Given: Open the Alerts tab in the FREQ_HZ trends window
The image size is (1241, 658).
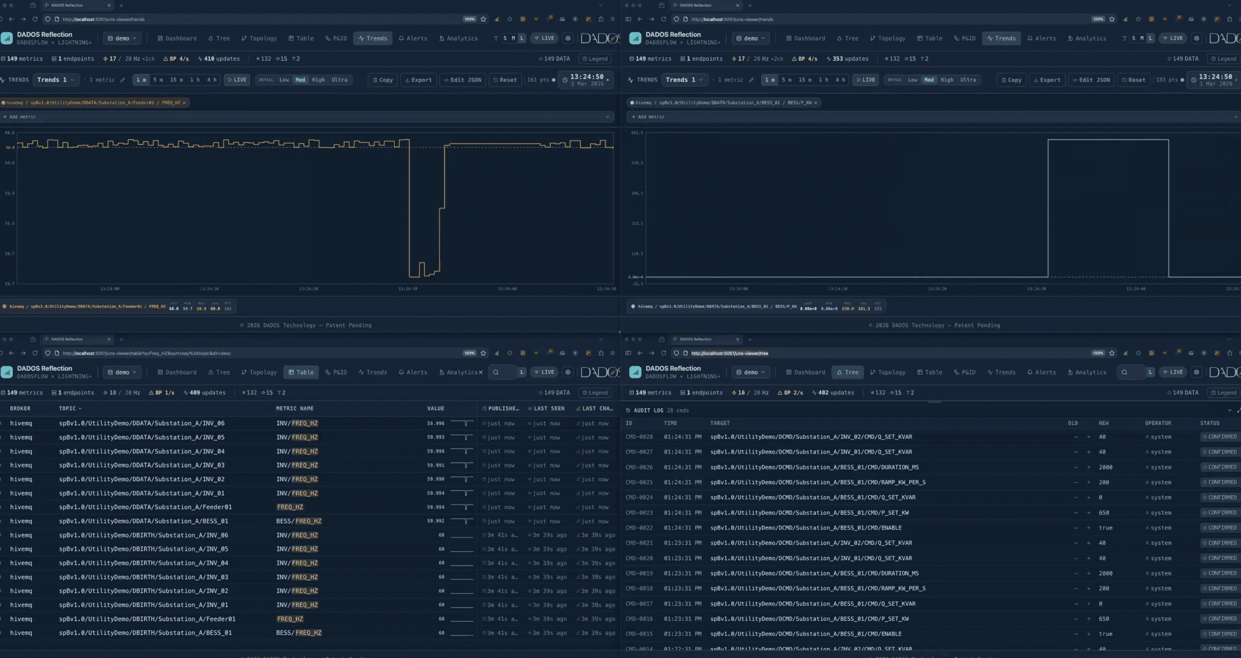Looking at the screenshot, I should tap(413, 38).
